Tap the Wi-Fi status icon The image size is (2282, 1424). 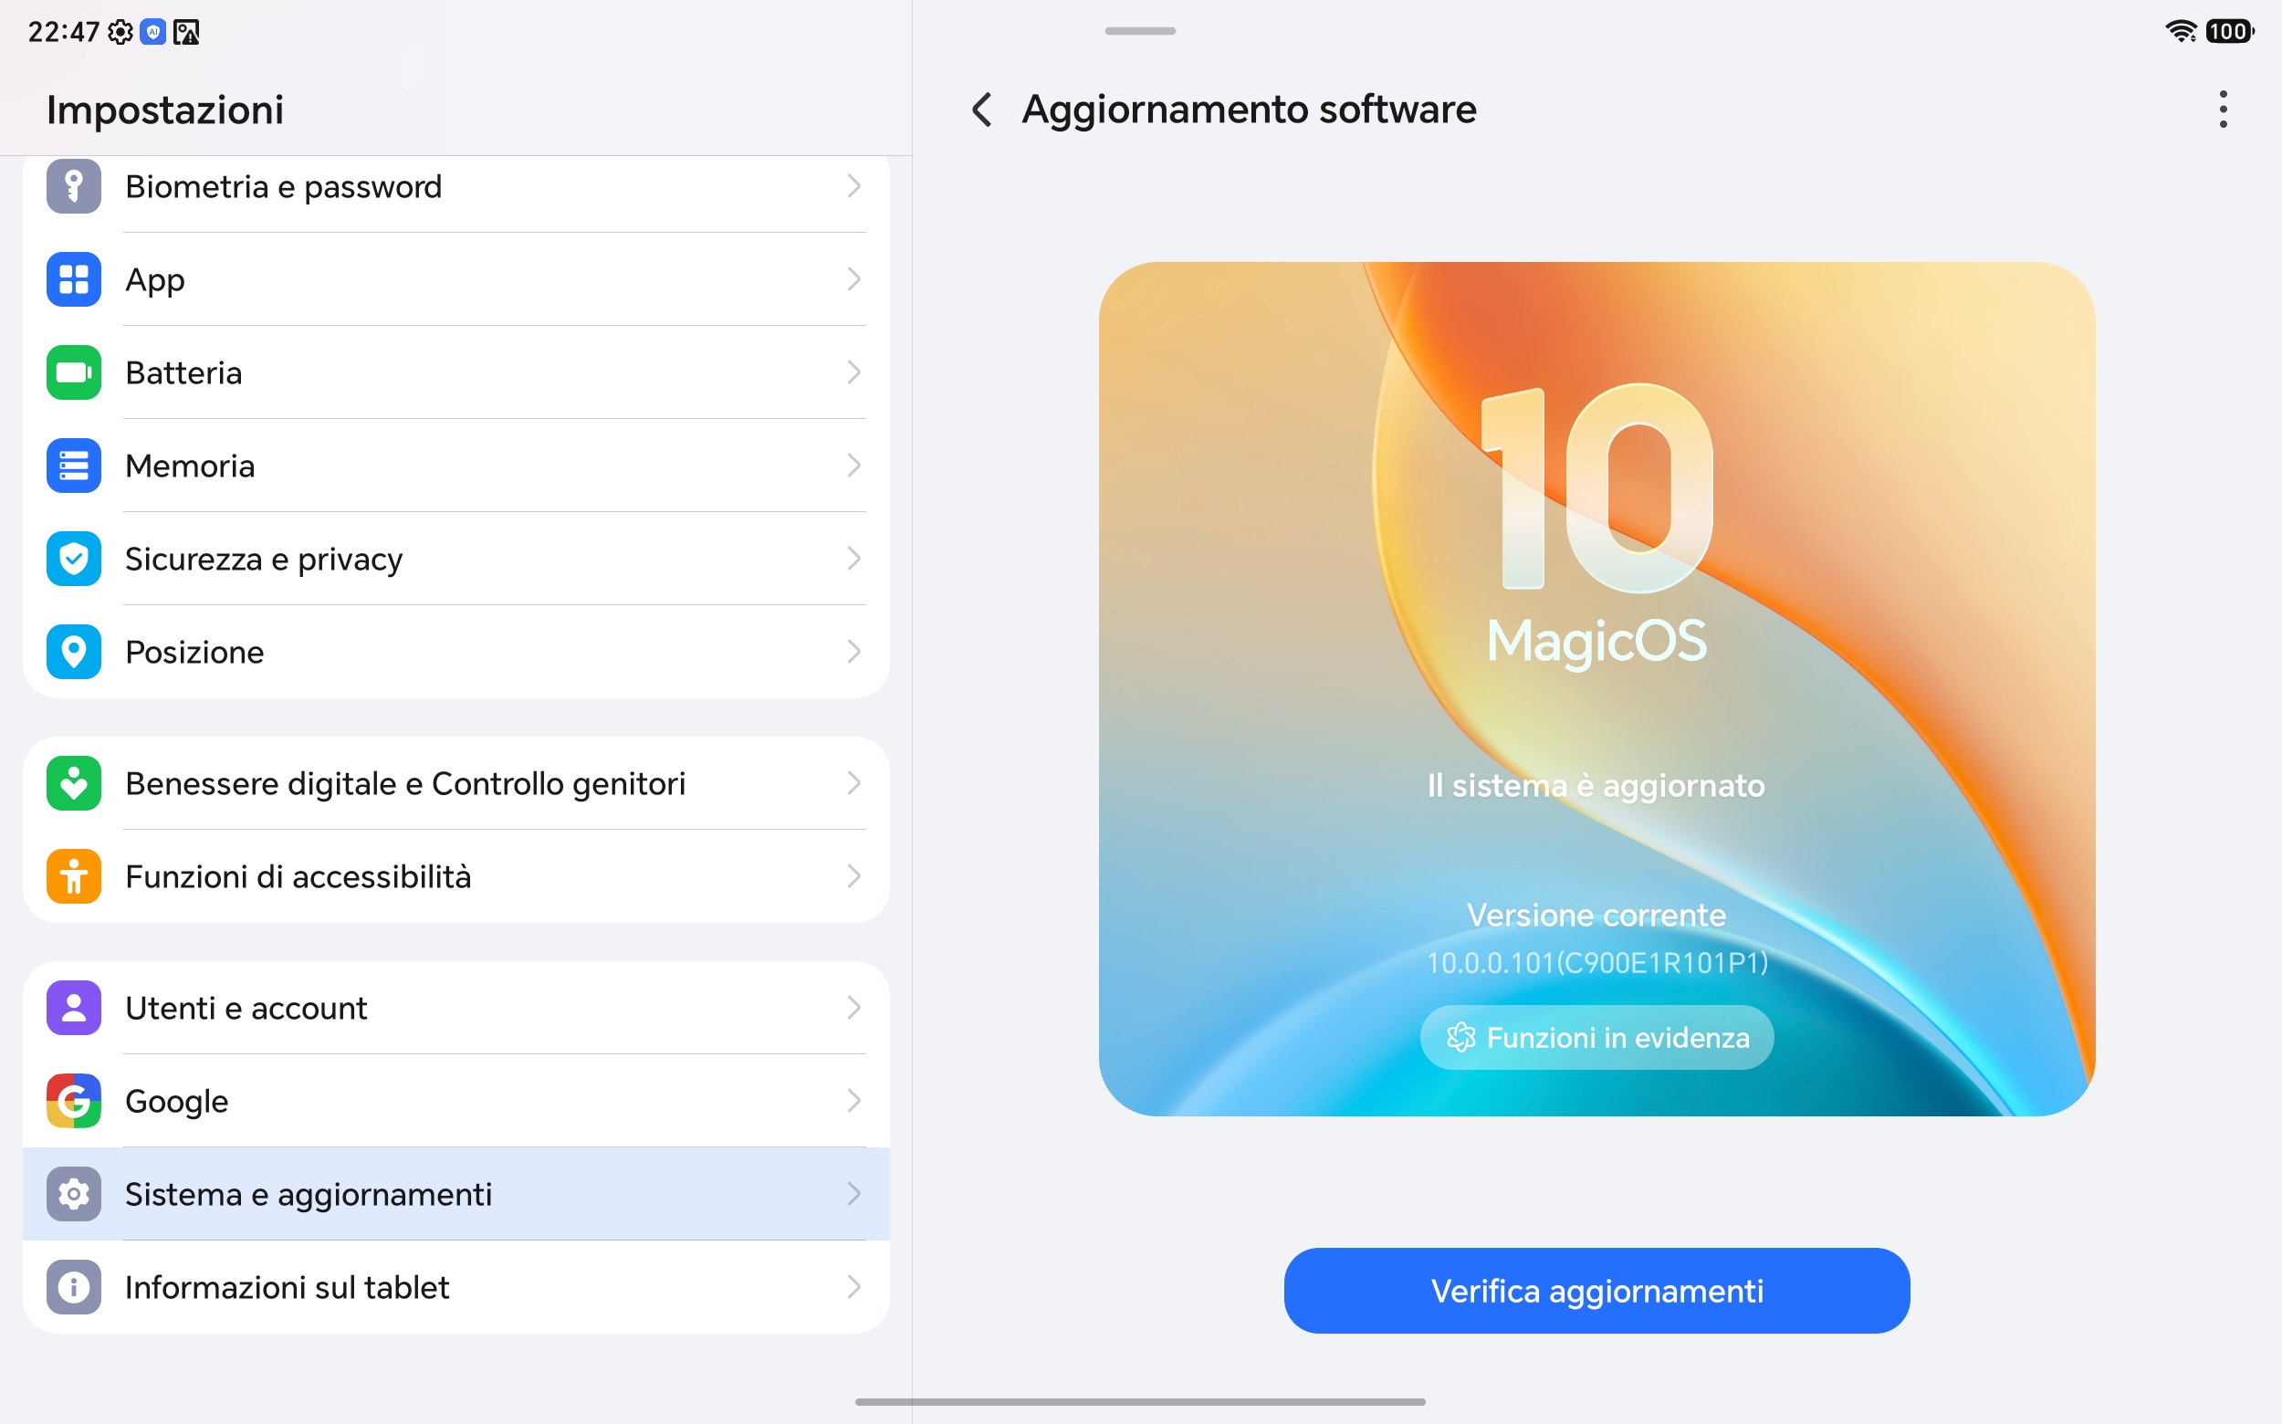[x=2181, y=31]
